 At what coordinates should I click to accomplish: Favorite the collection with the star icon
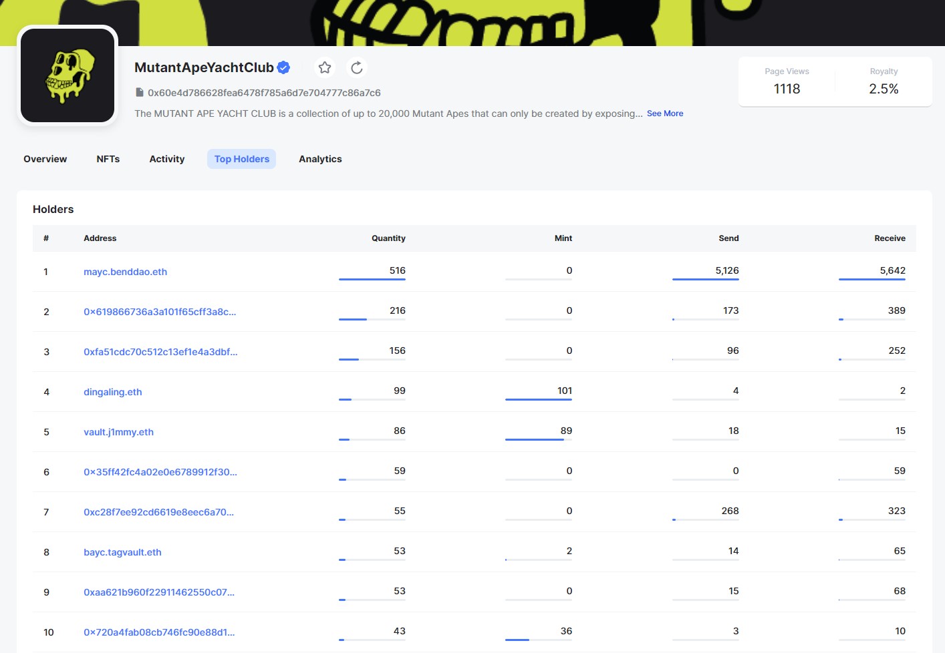(x=325, y=67)
